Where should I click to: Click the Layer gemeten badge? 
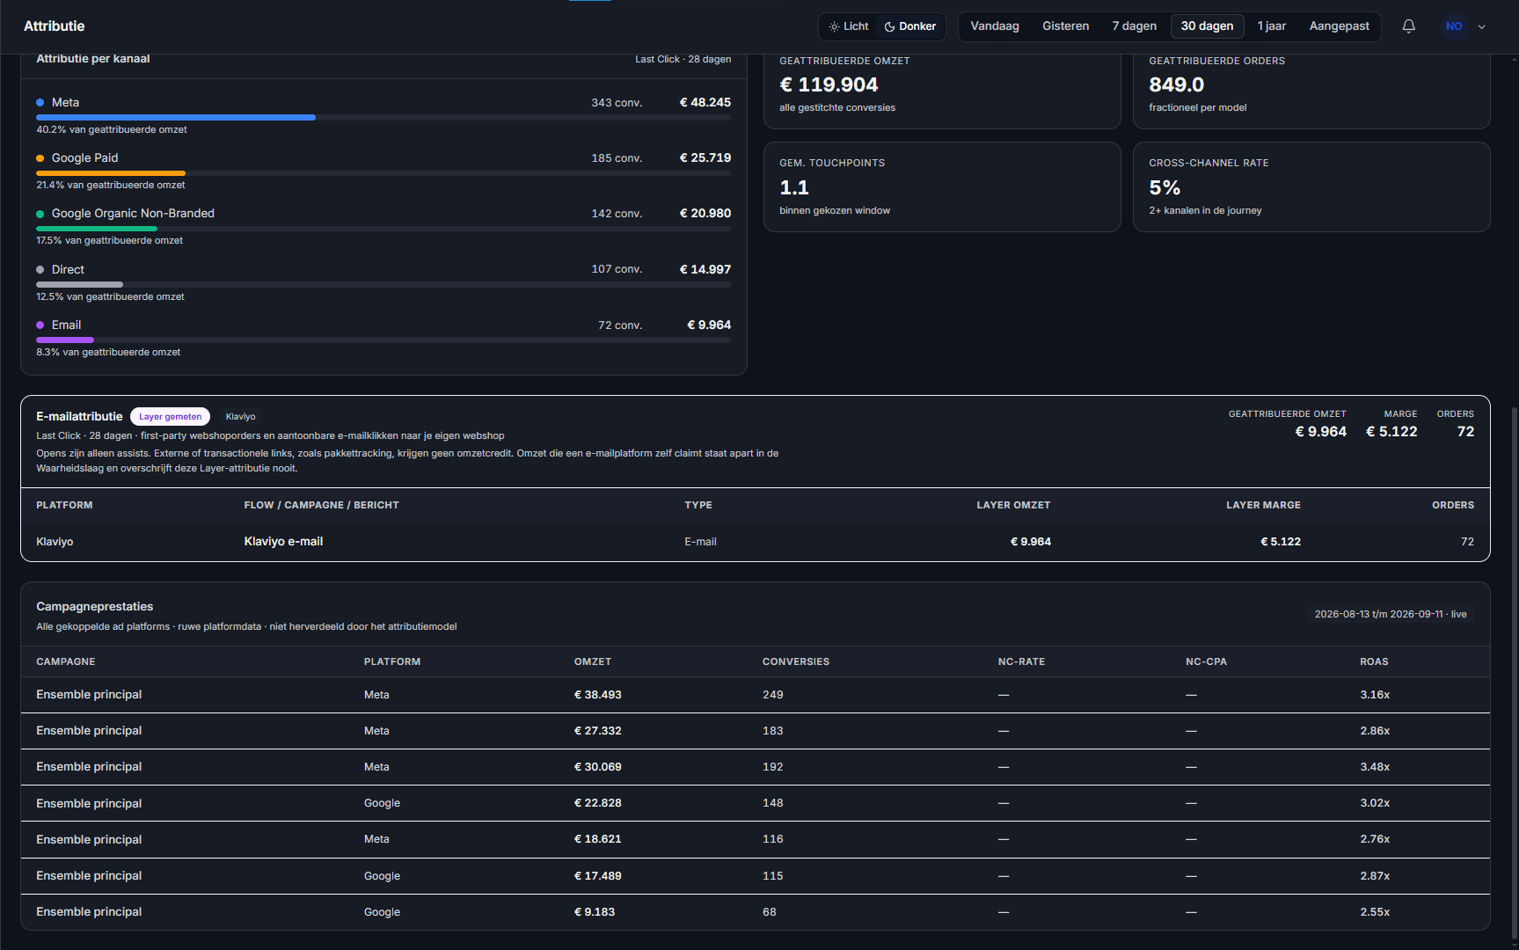(170, 417)
